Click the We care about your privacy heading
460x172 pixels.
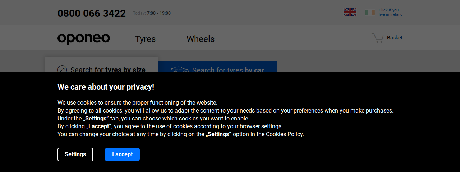[106, 87]
